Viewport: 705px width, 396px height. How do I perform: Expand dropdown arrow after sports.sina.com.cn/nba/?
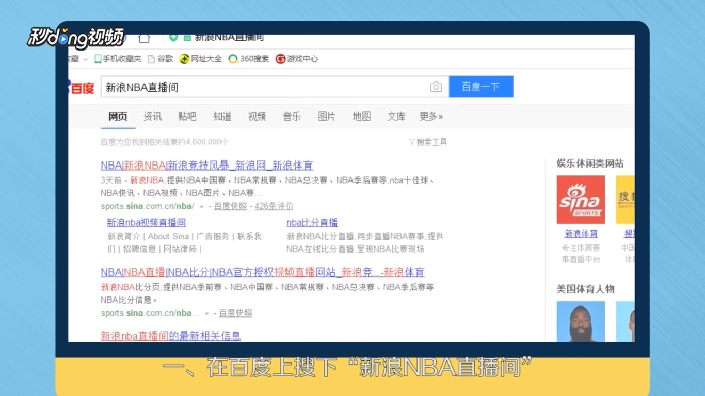coord(202,207)
